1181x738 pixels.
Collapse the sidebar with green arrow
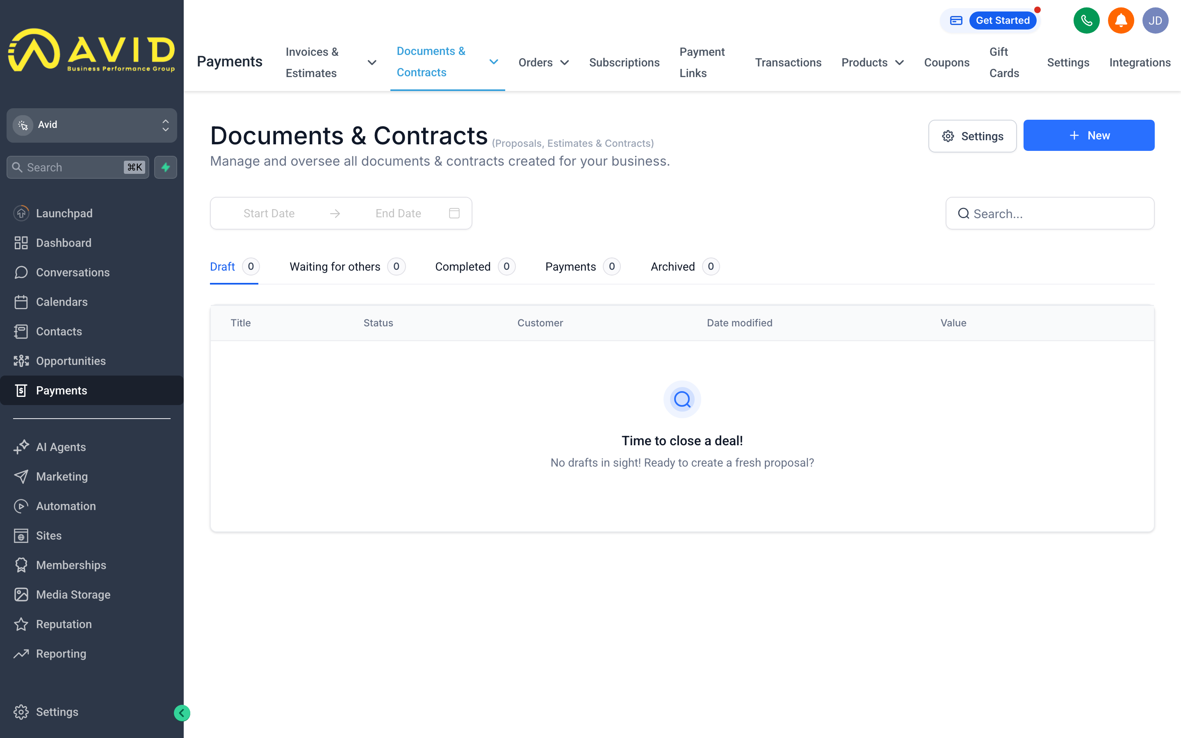(x=182, y=713)
